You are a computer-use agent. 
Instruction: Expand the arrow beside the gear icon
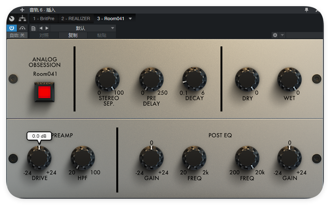[282, 35]
